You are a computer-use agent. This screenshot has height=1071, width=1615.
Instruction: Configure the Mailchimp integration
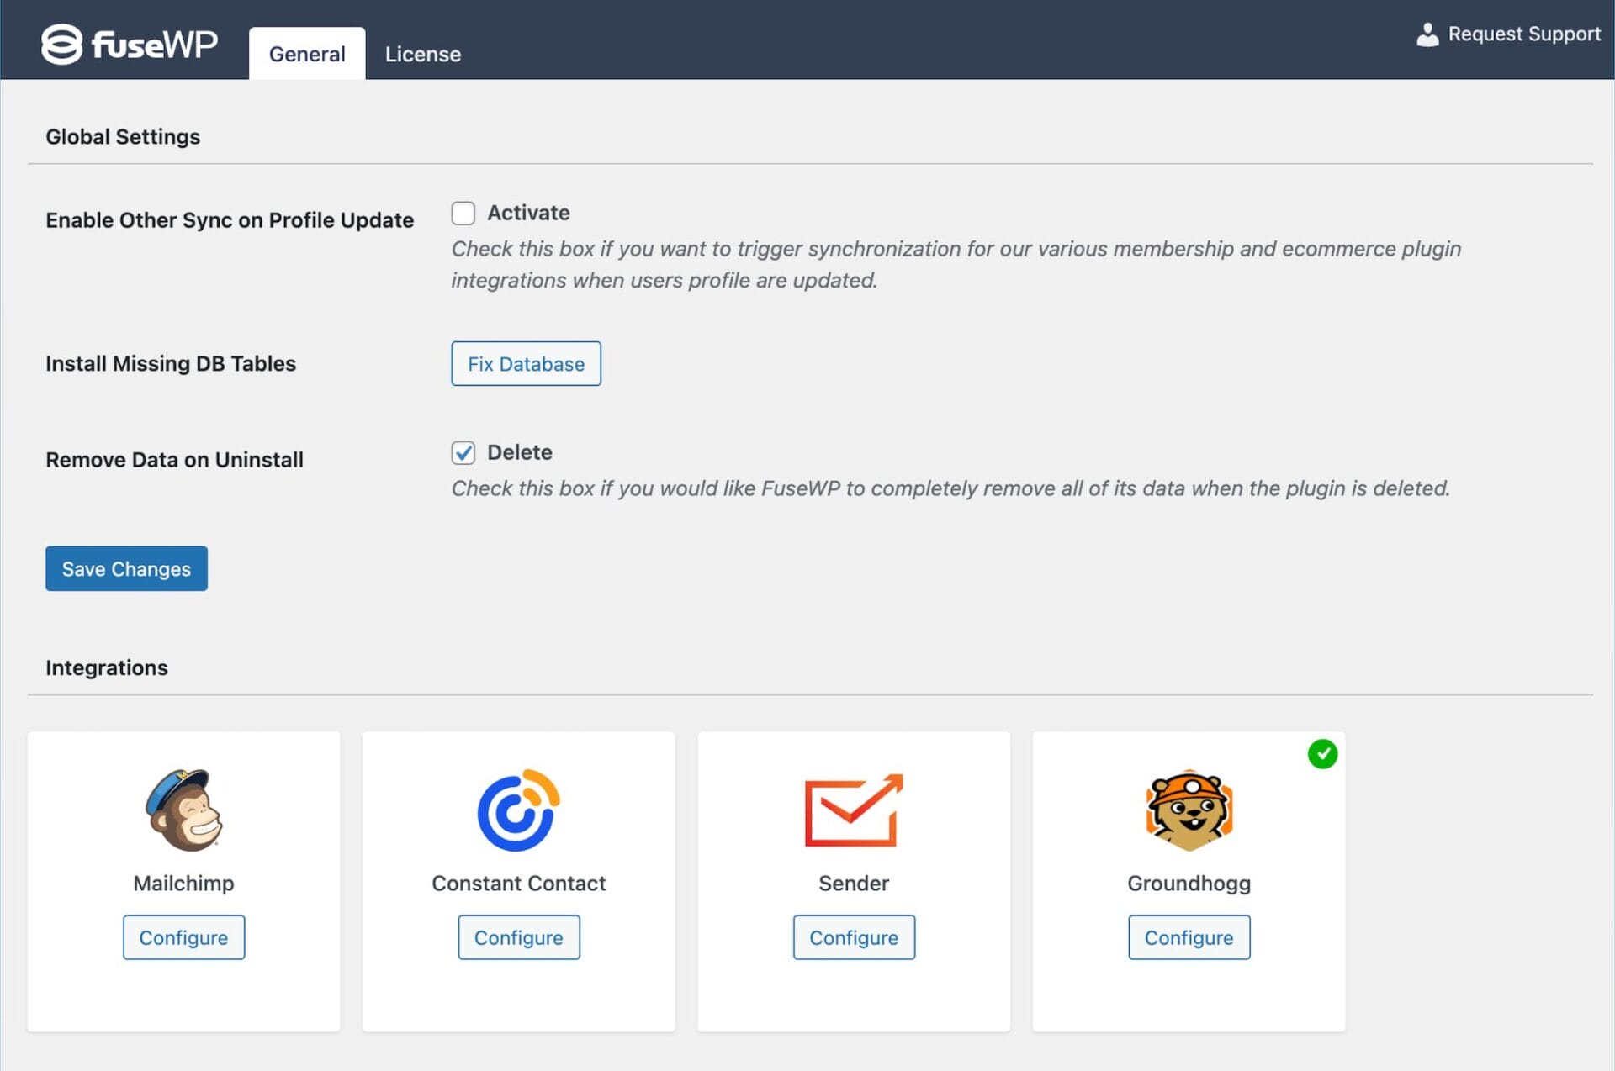point(183,937)
